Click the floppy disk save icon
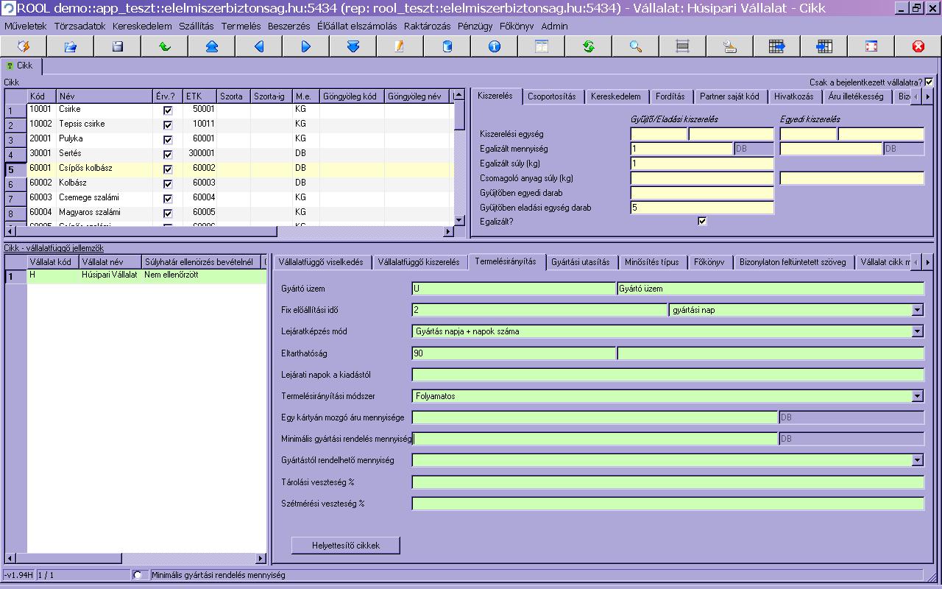This screenshot has height=589, width=942. (118, 46)
